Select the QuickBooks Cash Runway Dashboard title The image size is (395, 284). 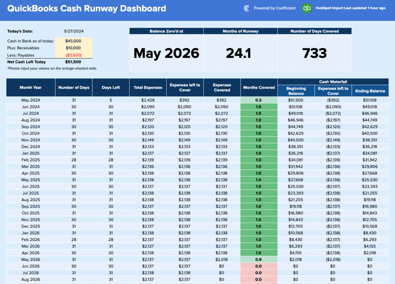click(87, 8)
